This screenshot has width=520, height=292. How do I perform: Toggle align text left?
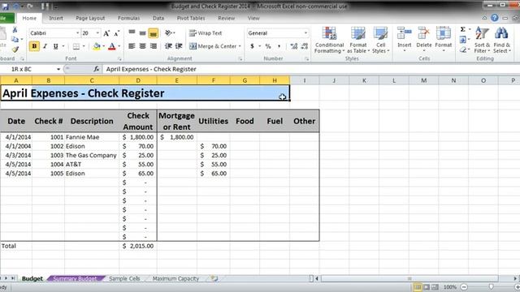click(132, 46)
